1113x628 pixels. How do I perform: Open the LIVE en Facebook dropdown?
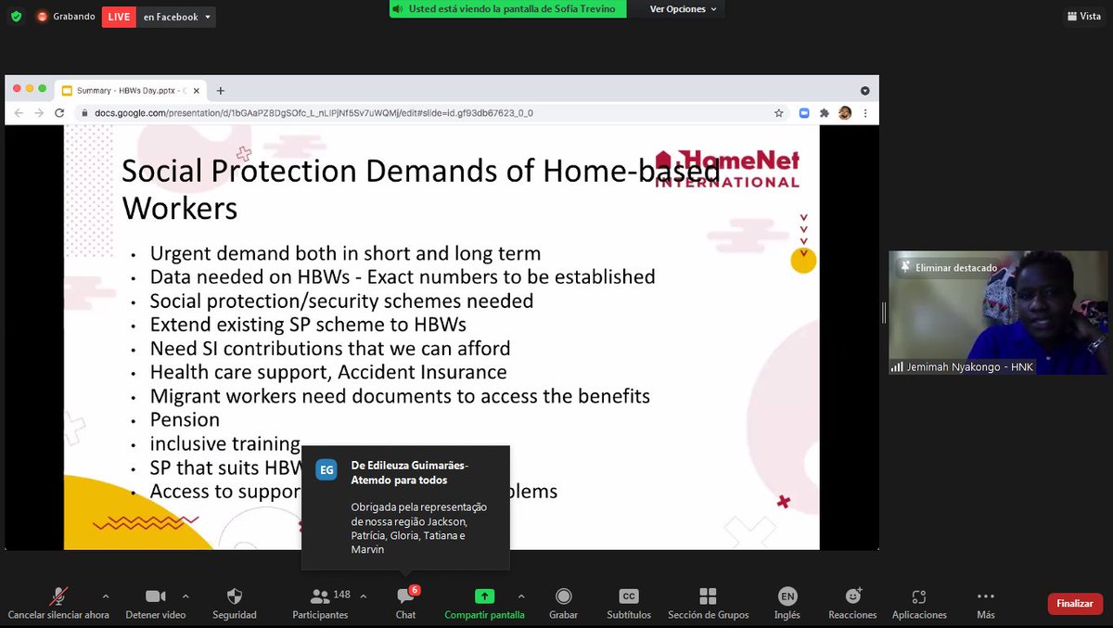click(x=176, y=17)
